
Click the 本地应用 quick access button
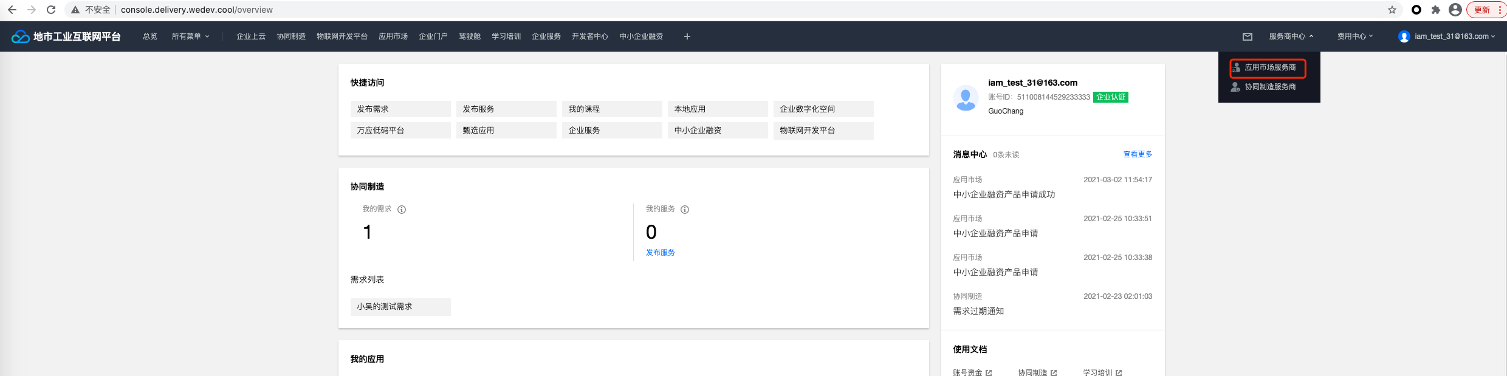pos(718,109)
